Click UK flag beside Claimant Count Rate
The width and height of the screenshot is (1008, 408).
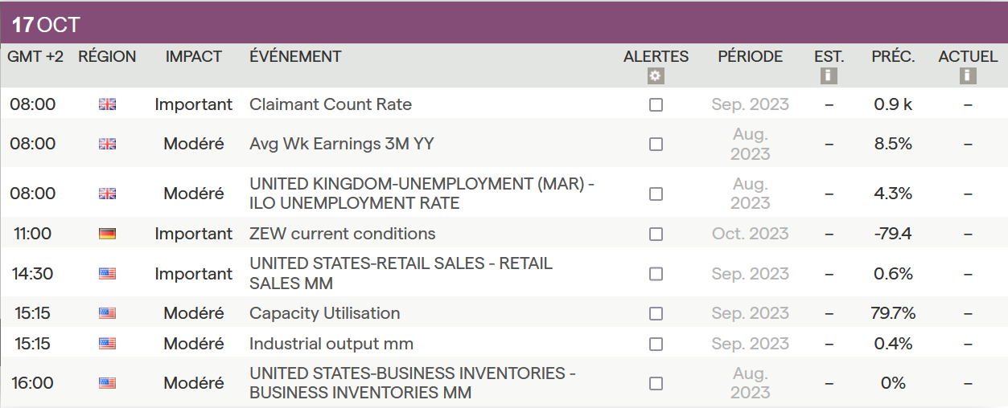[107, 104]
